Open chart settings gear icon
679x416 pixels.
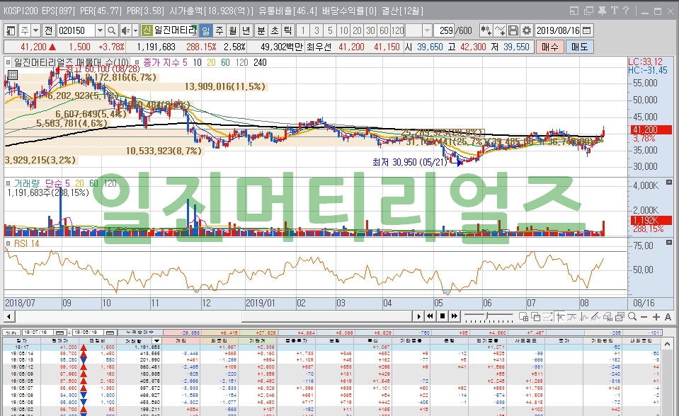(527, 30)
